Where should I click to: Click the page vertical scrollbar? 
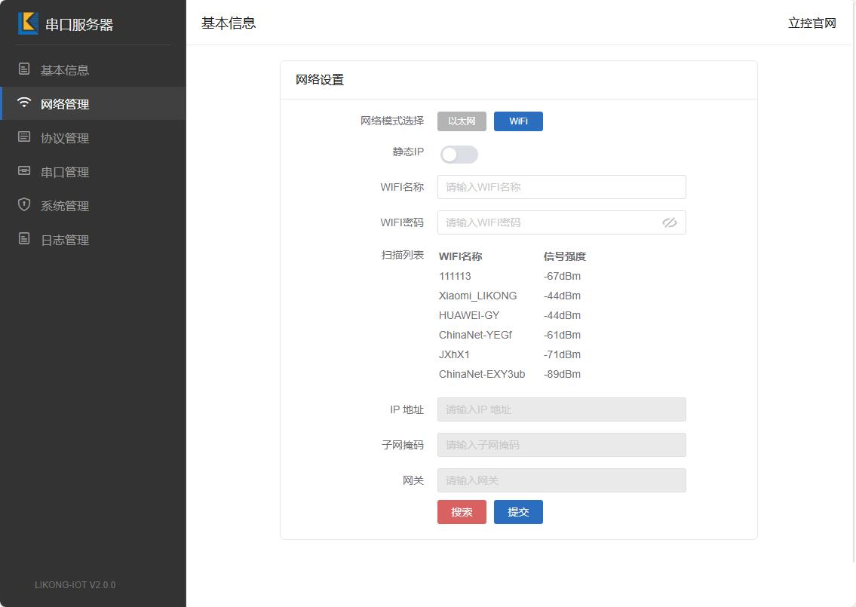pos(854,281)
